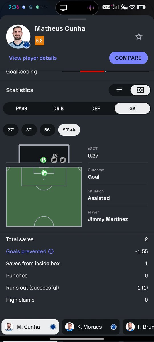Open the screen cast pill in status bar

click(x=63, y=8)
